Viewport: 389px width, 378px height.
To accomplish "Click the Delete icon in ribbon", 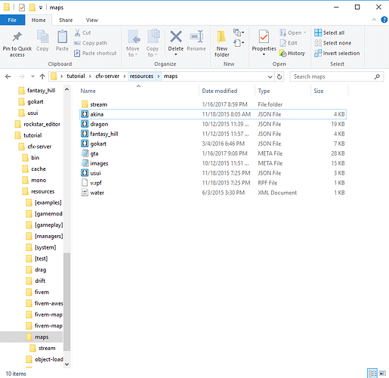I will 176,37.
